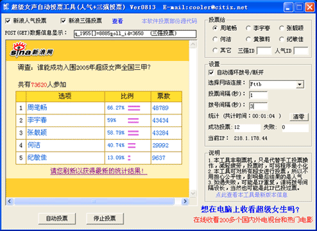
Task: Click 何洁 in the poll table
Action: coord(34,145)
